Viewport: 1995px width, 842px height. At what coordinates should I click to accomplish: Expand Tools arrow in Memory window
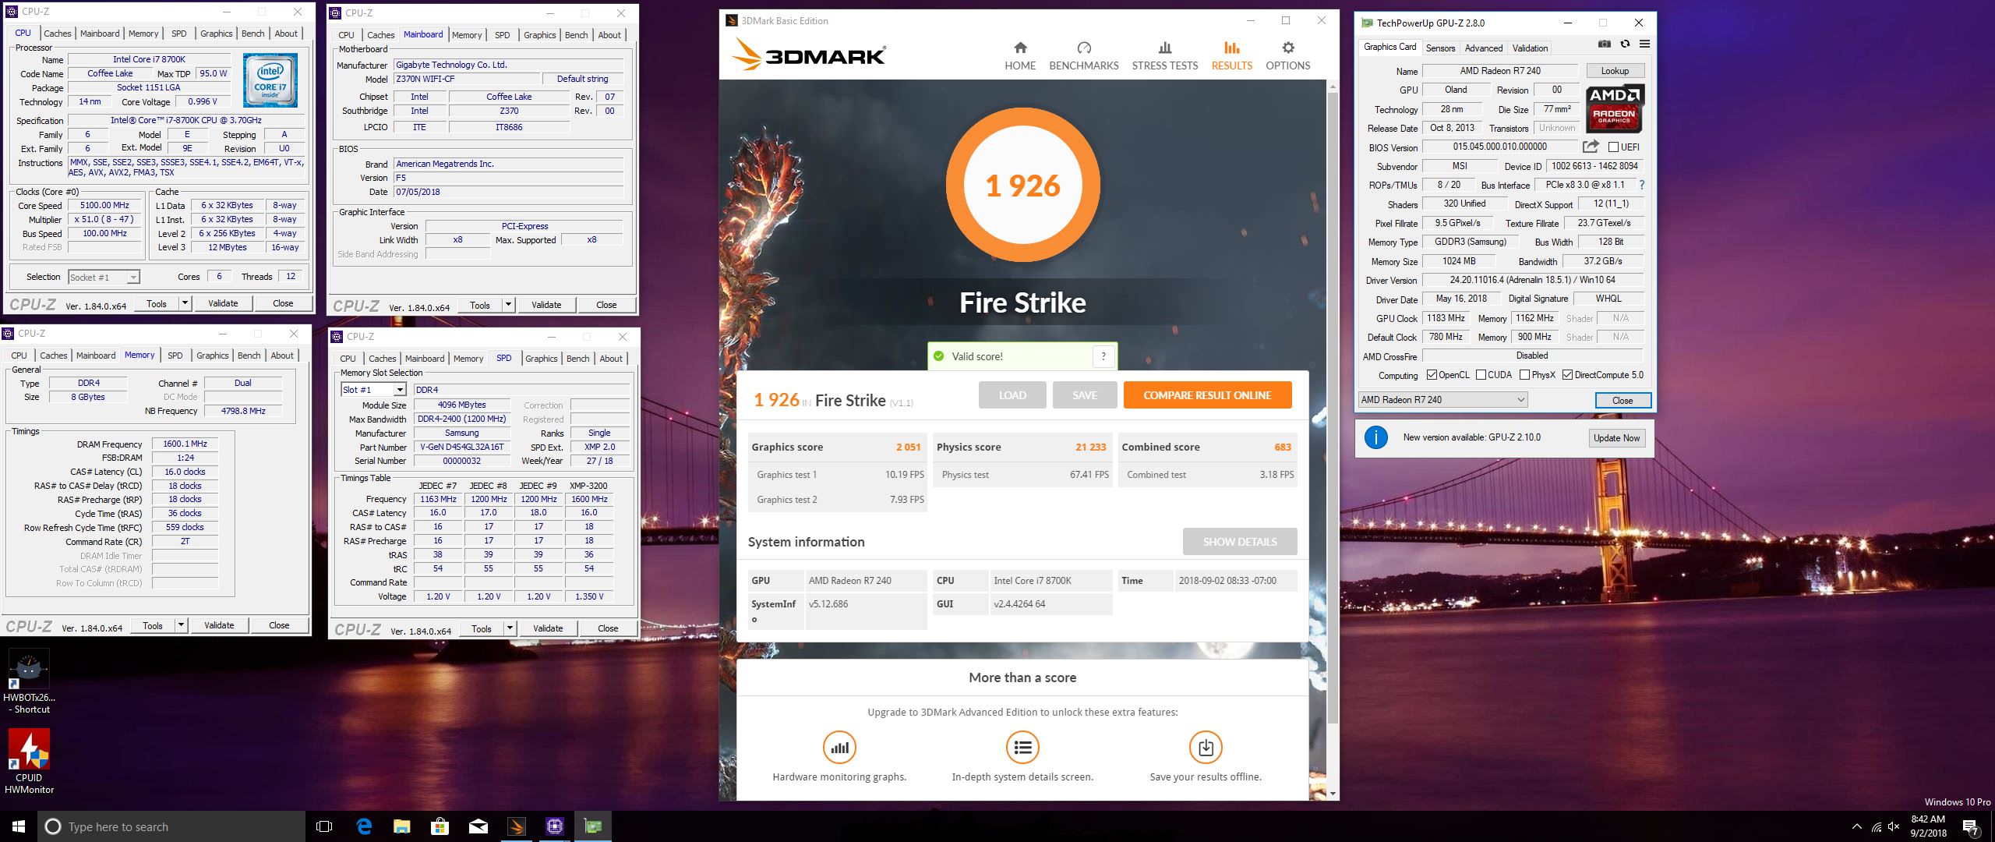[181, 625]
